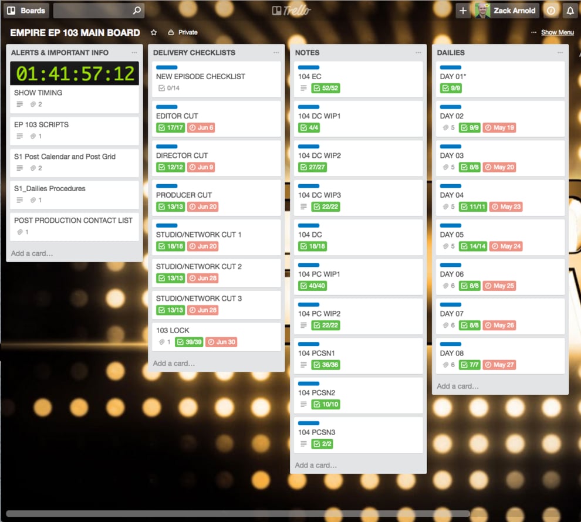Open the NOTES list options menu
Image resolution: width=581 pixels, height=522 pixels.
pyautogui.click(x=418, y=53)
